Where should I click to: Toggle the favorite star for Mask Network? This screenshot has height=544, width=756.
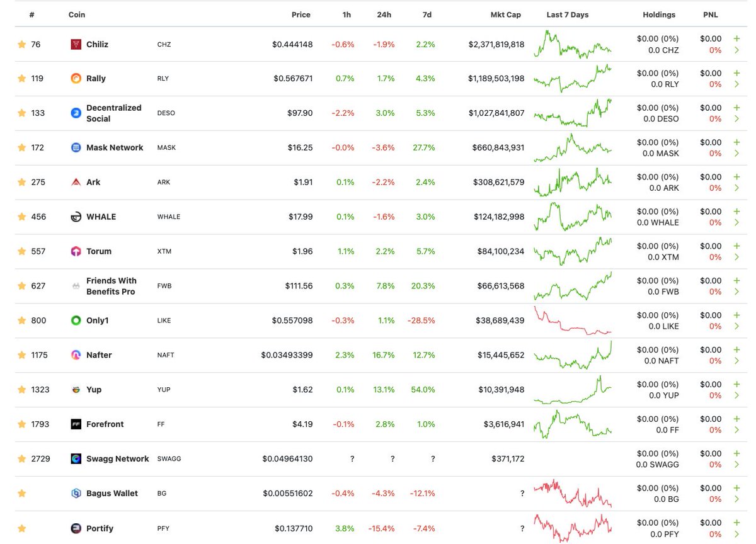[x=22, y=147]
